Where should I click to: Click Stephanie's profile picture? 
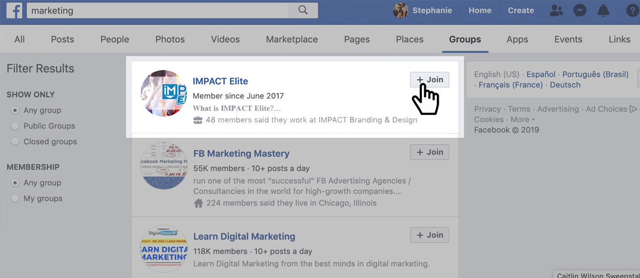401,10
